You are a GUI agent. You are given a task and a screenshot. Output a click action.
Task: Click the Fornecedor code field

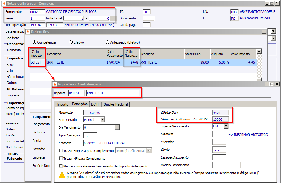37,12
